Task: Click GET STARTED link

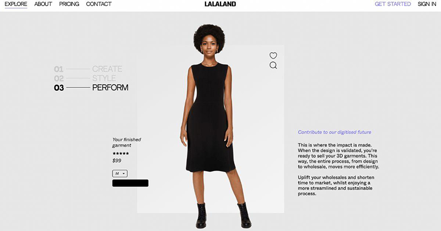Action: pyautogui.click(x=392, y=4)
